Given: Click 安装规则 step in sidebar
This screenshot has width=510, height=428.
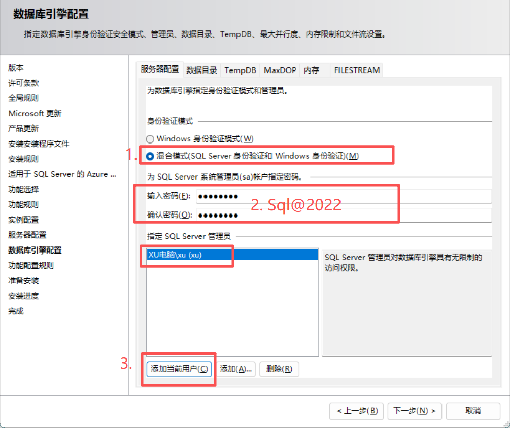Looking at the screenshot, I should click(x=23, y=159).
